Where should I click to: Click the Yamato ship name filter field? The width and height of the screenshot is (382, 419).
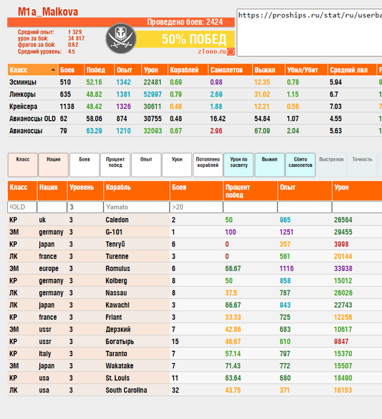pyautogui.click(x=136, y=207)
